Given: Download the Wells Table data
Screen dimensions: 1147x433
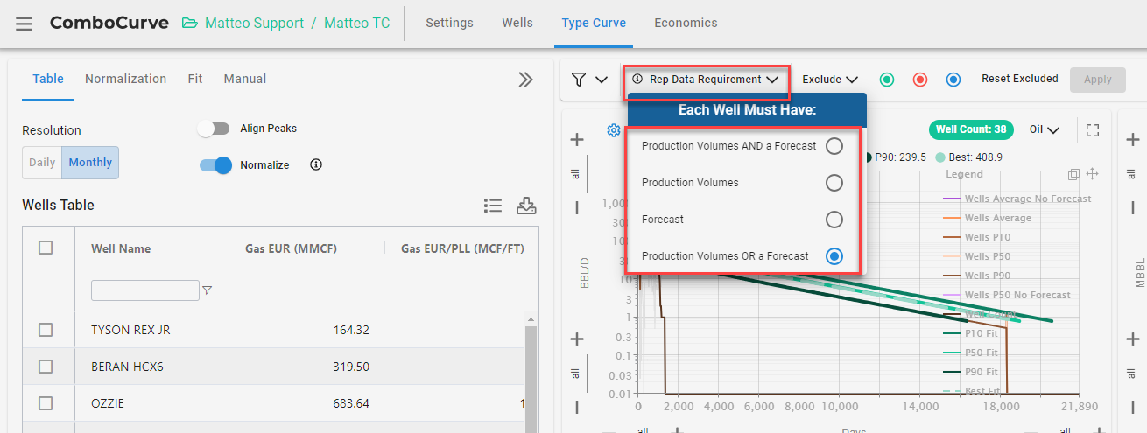Looking at the screenshot, I should click(526, 206).
